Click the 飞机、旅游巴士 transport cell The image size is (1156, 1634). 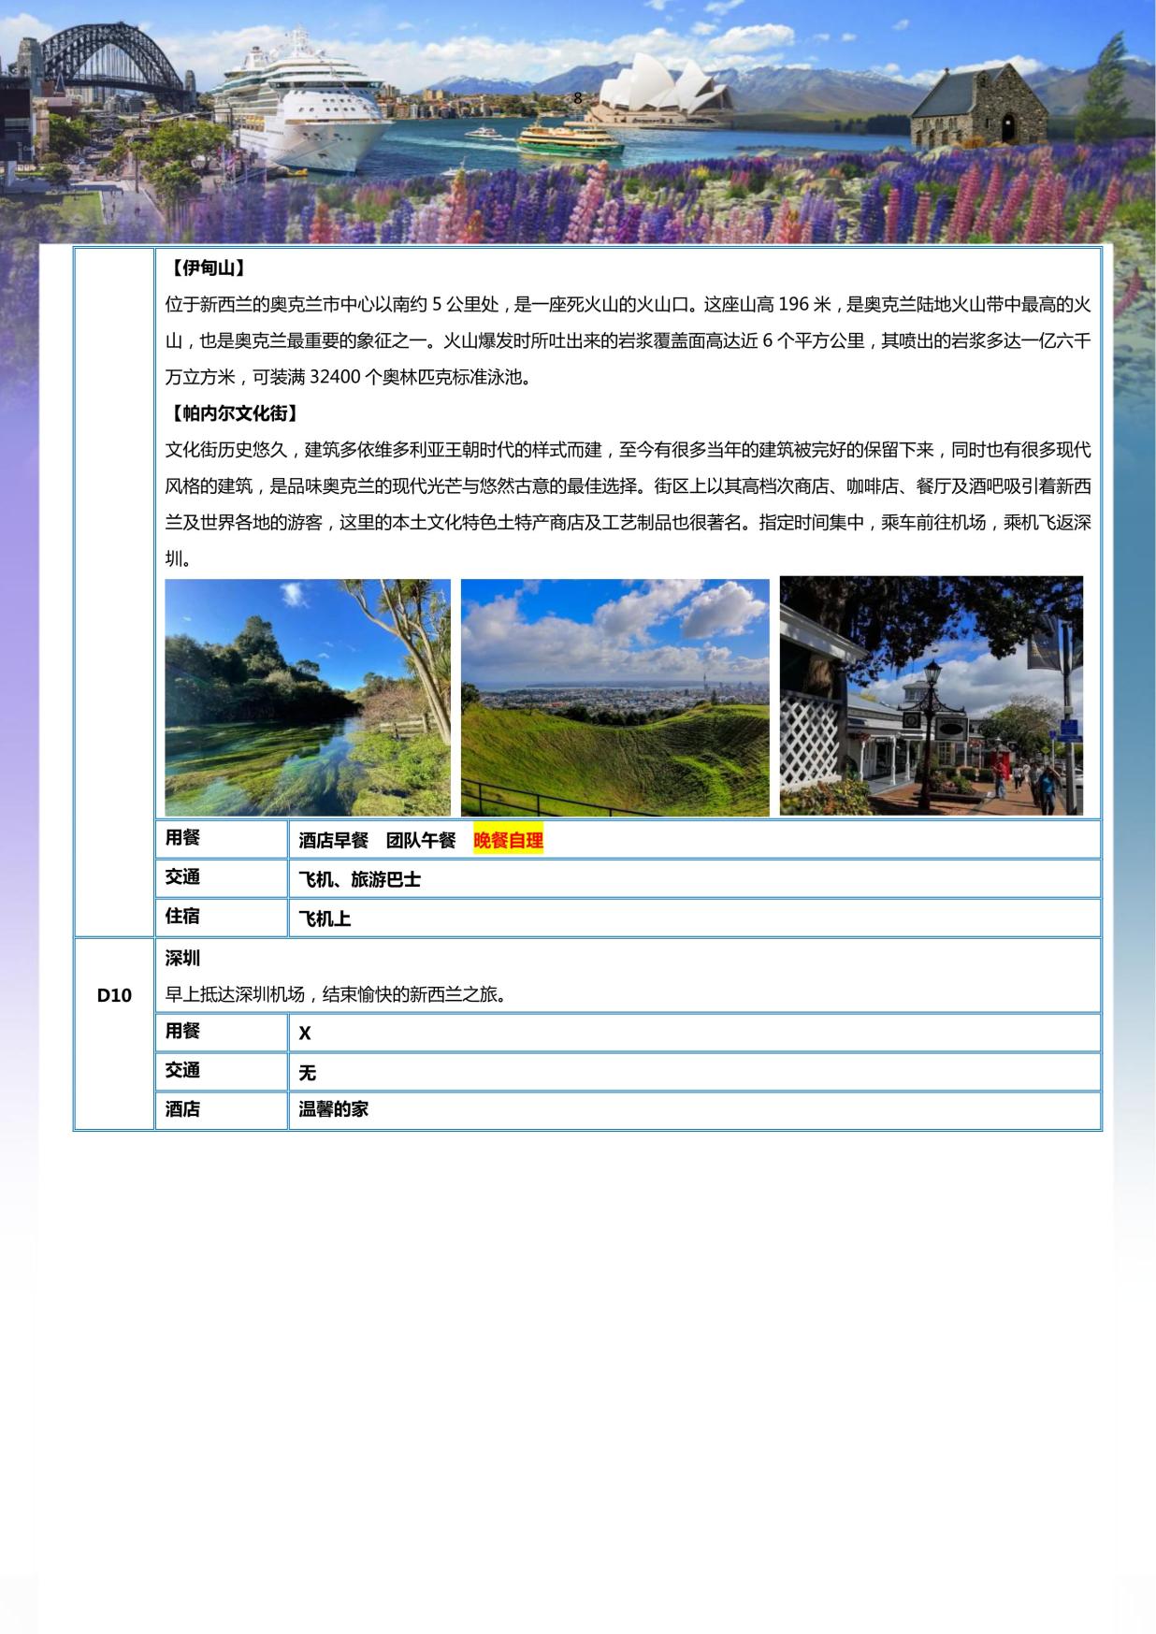point(359,880)
